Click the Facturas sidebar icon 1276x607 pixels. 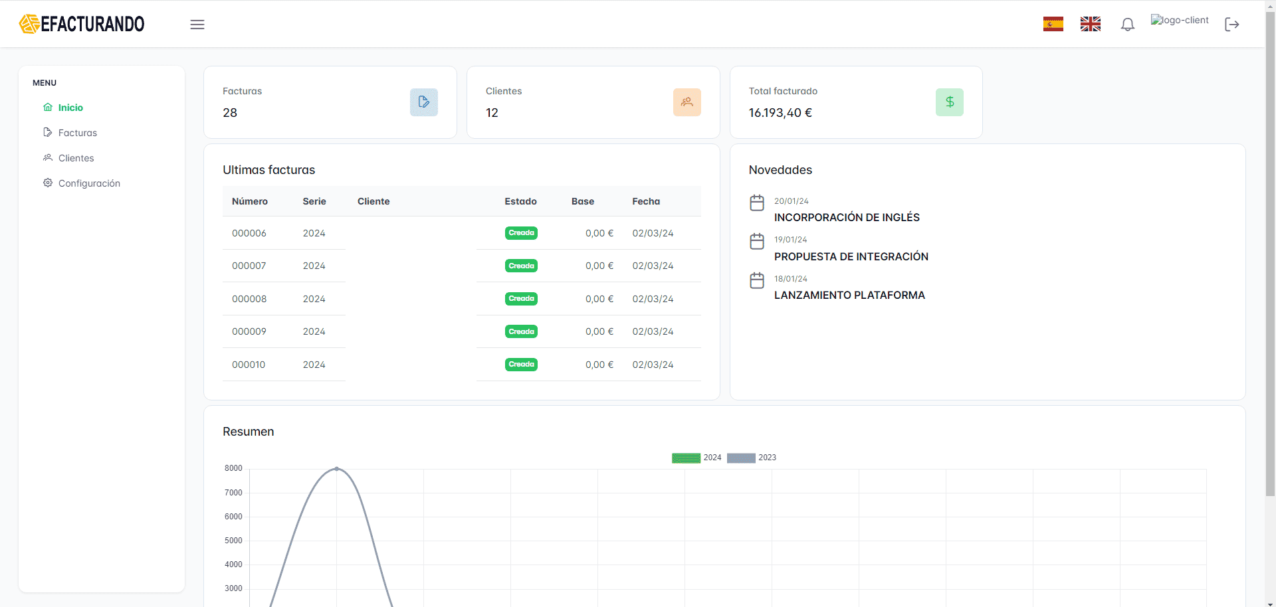(48, 132)
